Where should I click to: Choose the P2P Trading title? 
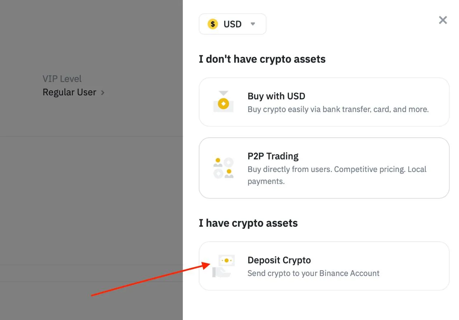pos(273,156)
